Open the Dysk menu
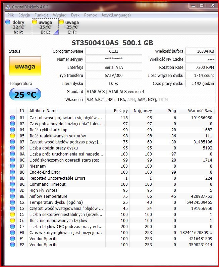The image size is (219, 267). pyautogui.click(x=75, y=15)
